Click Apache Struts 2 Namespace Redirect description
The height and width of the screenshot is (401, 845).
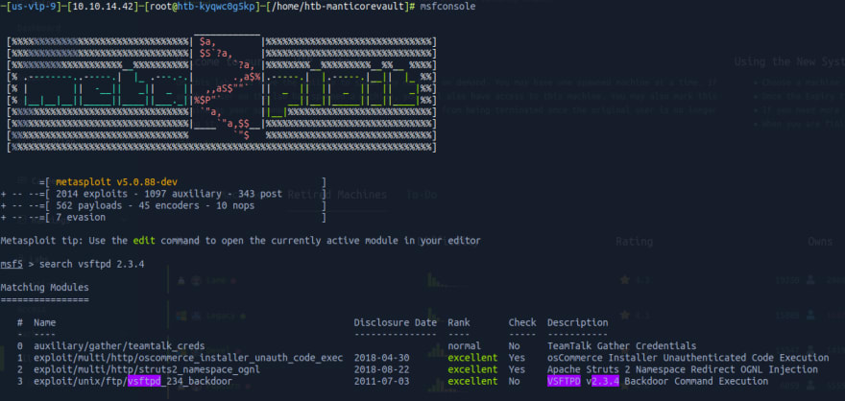(x=683, y=369)
